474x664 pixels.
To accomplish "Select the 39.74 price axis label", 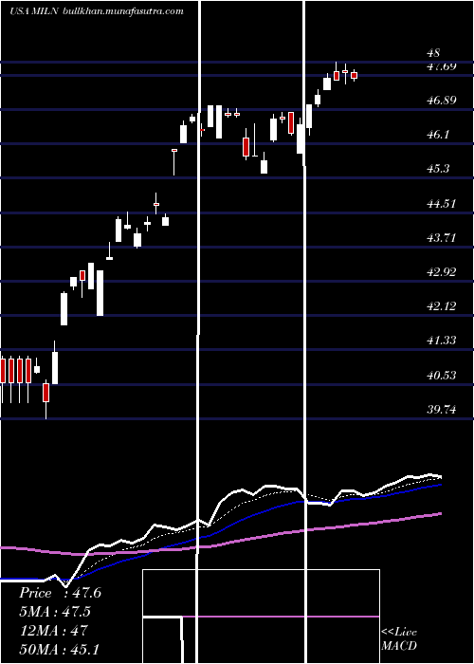I will [x=442, y=410].
